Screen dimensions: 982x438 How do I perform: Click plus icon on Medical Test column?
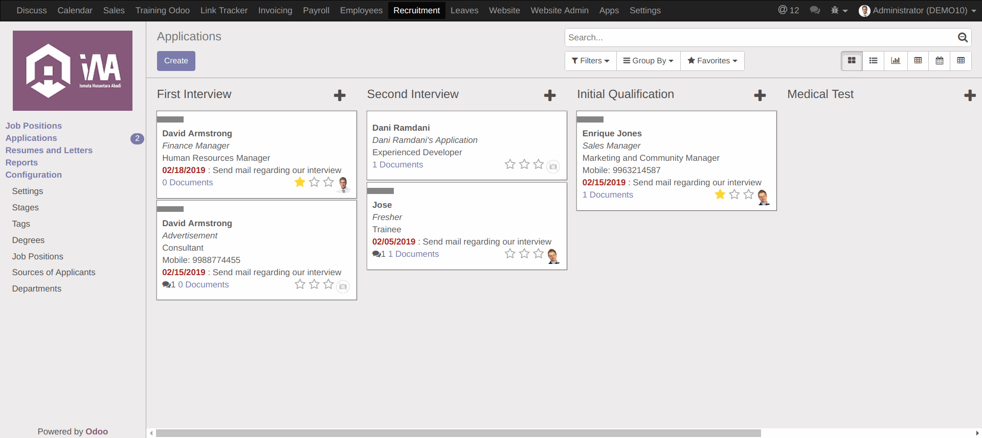[970, 95]
